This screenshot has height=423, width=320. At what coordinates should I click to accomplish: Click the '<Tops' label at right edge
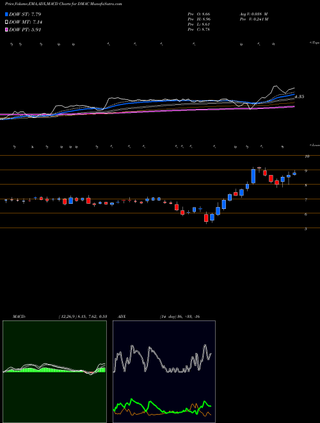coord(314,43)
